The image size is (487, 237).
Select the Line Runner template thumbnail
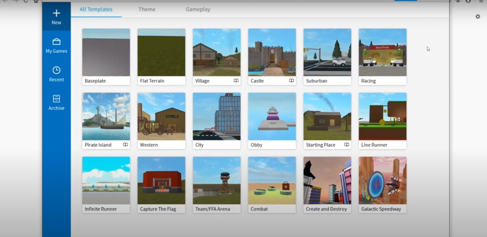click(383, 117)
